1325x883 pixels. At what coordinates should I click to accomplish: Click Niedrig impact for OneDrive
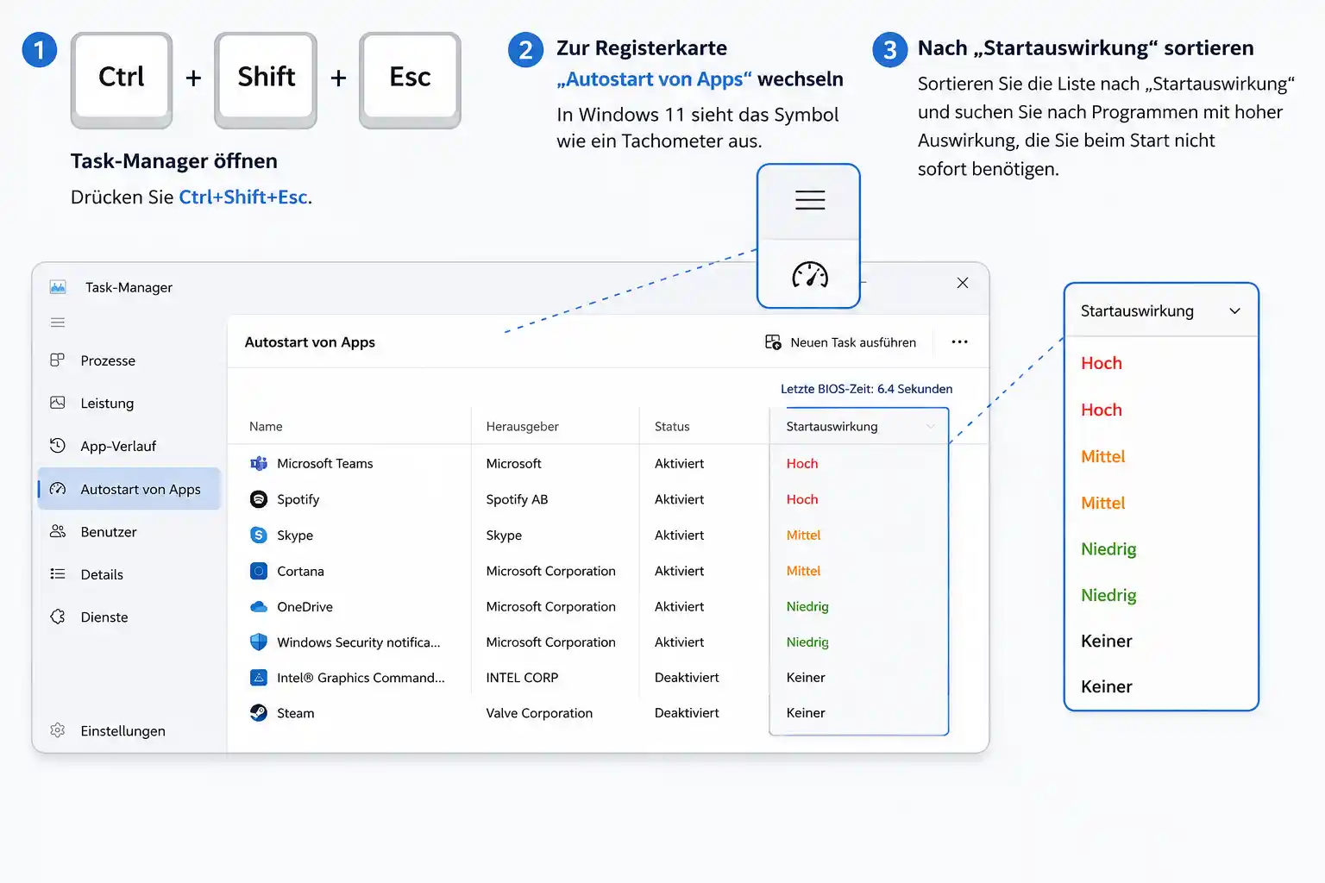[x=807, y=607]
